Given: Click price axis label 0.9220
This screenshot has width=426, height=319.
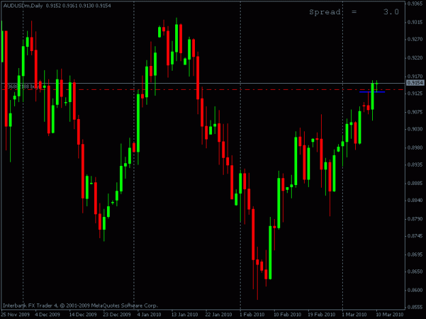Looking at the screenshot, I should pos(415,58).
